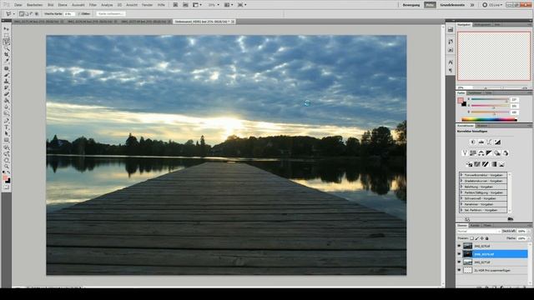Image resolution: width=534 pixels, height=300 pixels.
Task: Open the CS Live menu button
Action: [x=492, y=5]
